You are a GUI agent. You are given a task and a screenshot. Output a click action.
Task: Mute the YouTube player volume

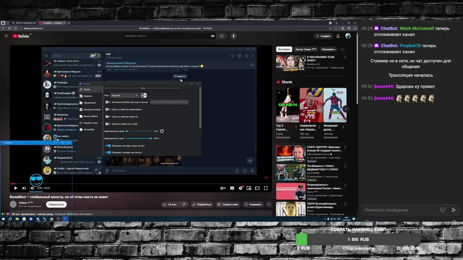click(x=32, y=188)
